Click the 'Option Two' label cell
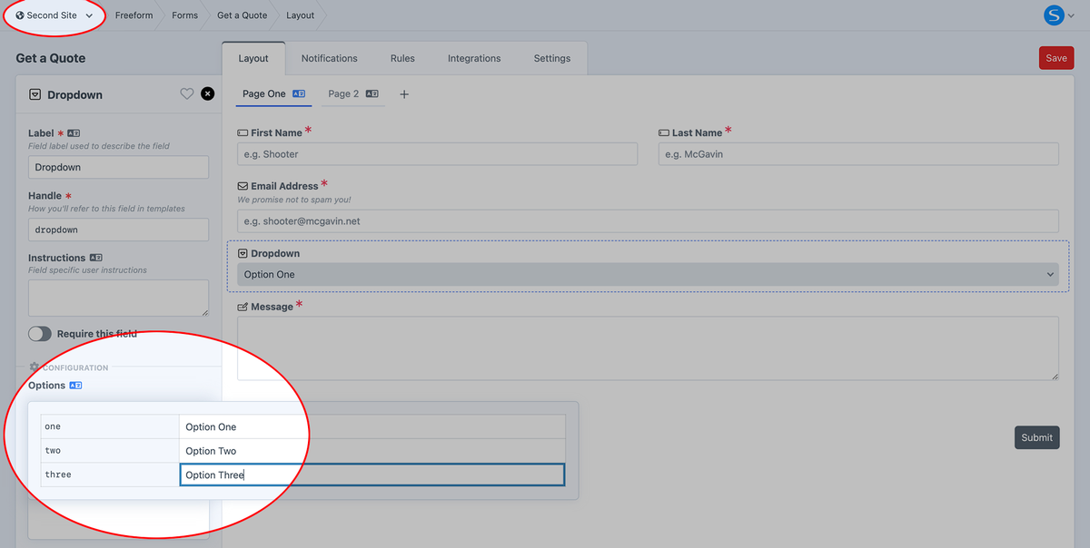This screenshot has width=1090, height=548. [372, 451]
